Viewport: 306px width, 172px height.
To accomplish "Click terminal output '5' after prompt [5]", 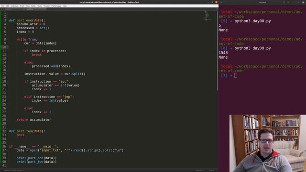I will click(220, 25).
